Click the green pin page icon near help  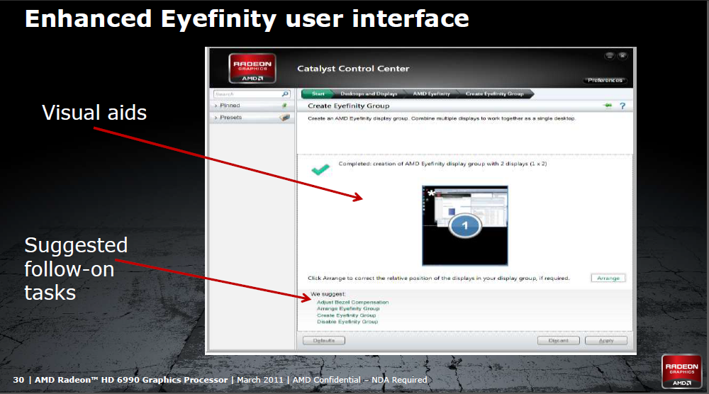pyautogui.click(x=608, y=106)
